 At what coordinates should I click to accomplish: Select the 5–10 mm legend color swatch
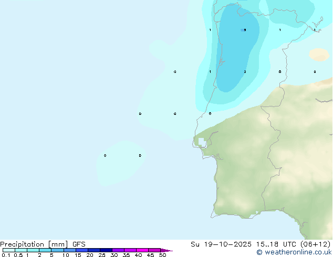click(x=57, y=250)
